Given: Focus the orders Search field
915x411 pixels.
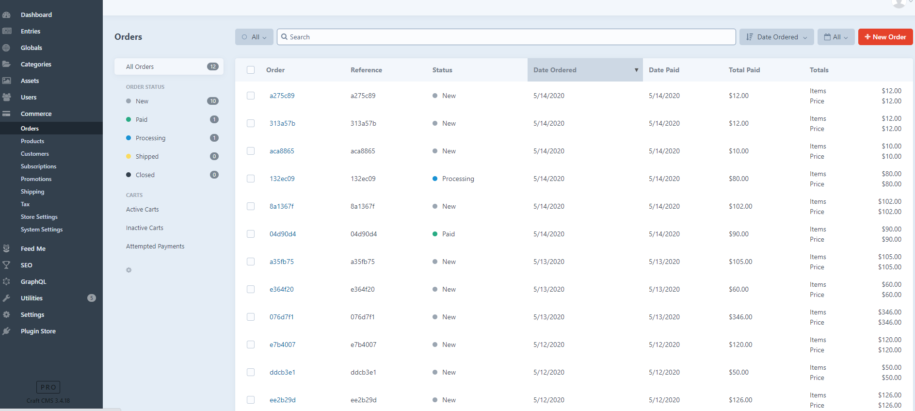Looking at the screenshot, I should (x=506, y=37).
